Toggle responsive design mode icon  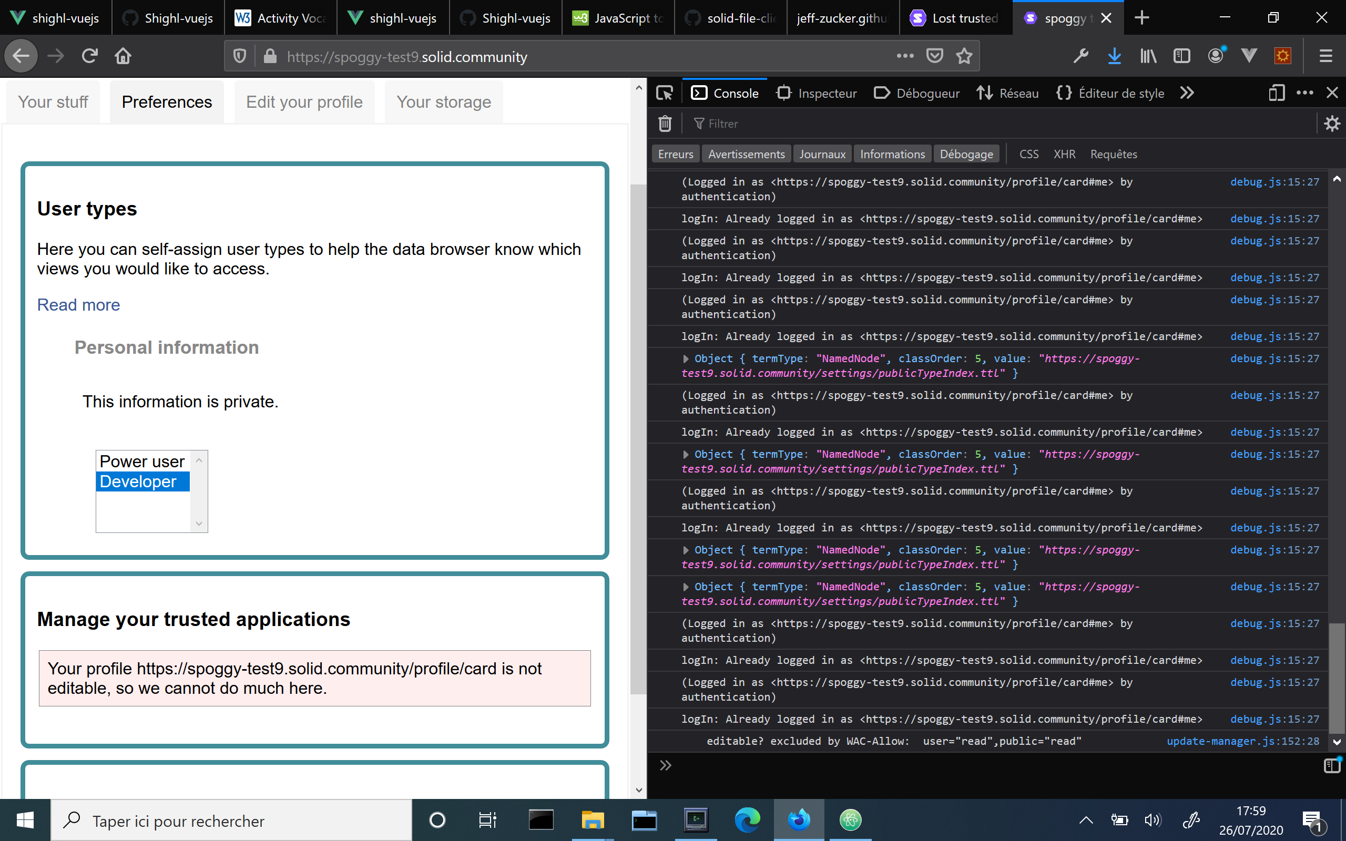click(x=1277, y=93)
